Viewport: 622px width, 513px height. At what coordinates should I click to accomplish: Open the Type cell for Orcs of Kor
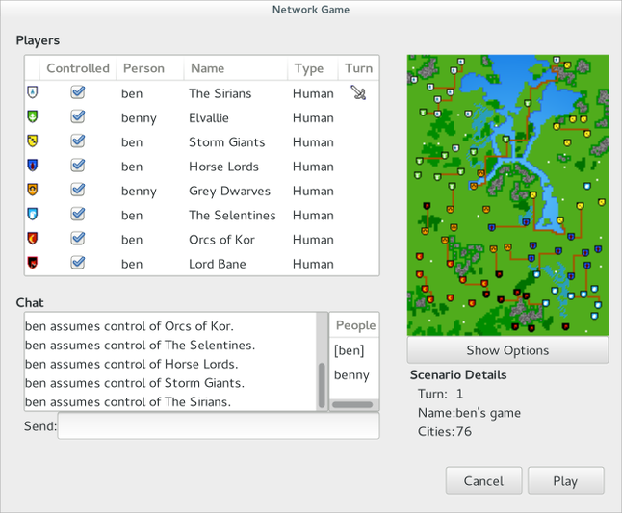pyautogui.click(x=313, y=240)
